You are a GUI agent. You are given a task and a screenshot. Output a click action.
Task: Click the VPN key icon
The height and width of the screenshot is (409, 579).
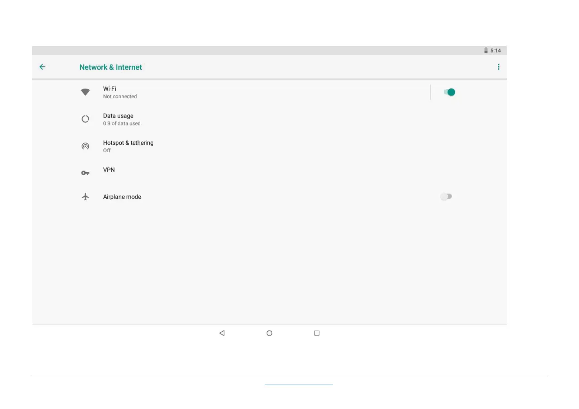pos(85,173)
